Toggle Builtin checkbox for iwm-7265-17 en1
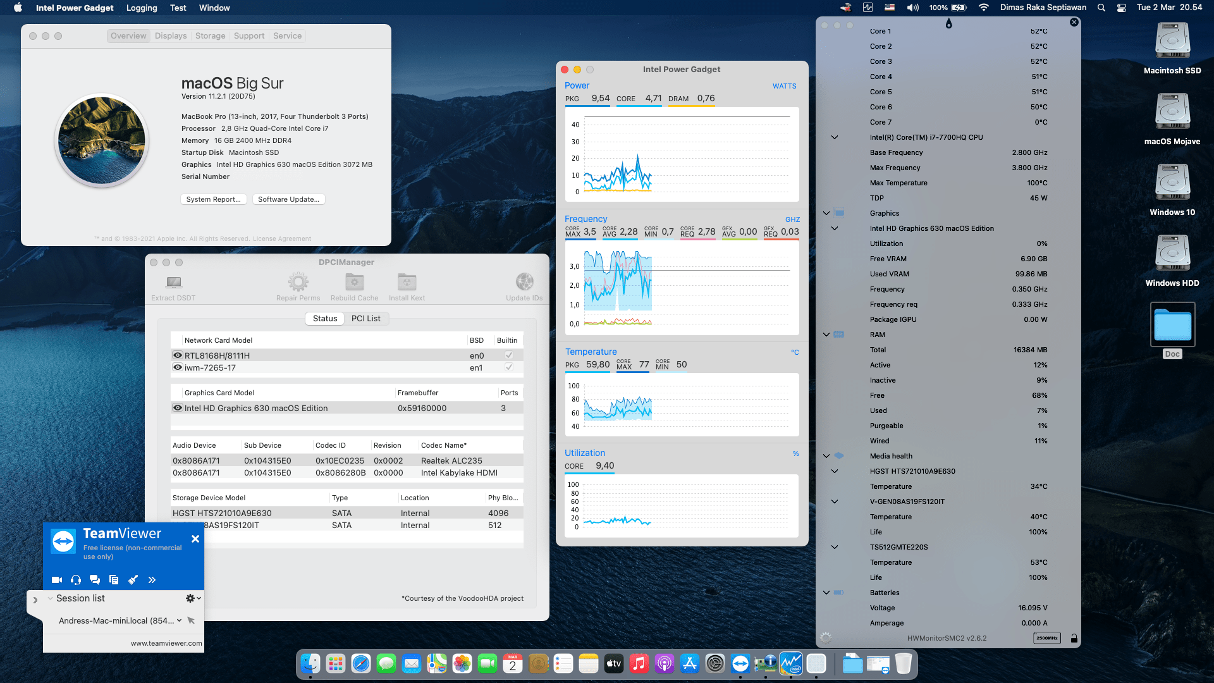The image size is (1214, 683). 509,367
